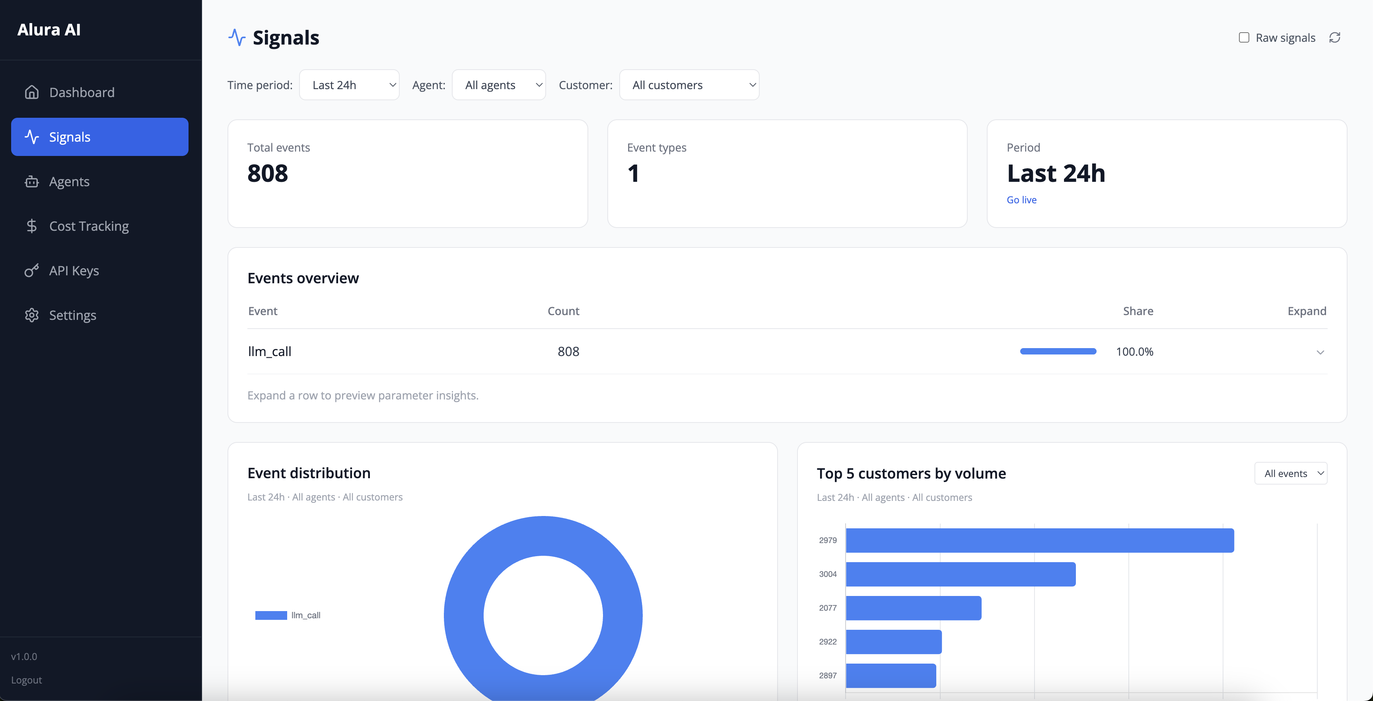Enable the Raw signals checkbox

(1243, 38)
